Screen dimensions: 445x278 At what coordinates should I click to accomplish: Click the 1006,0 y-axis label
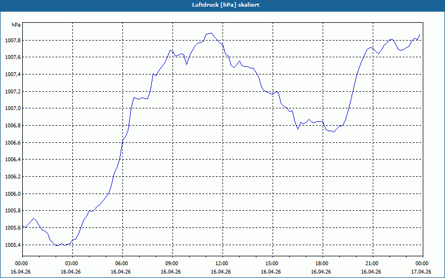coord(13,193)
